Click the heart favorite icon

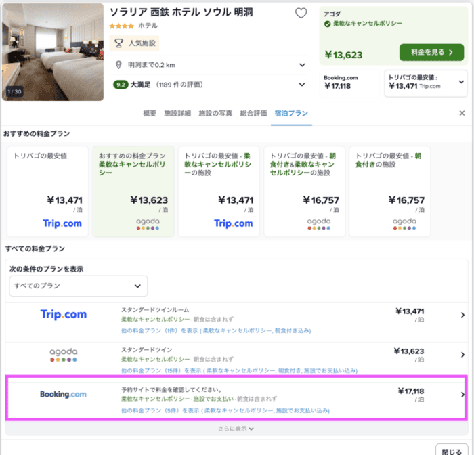point(301,13)
